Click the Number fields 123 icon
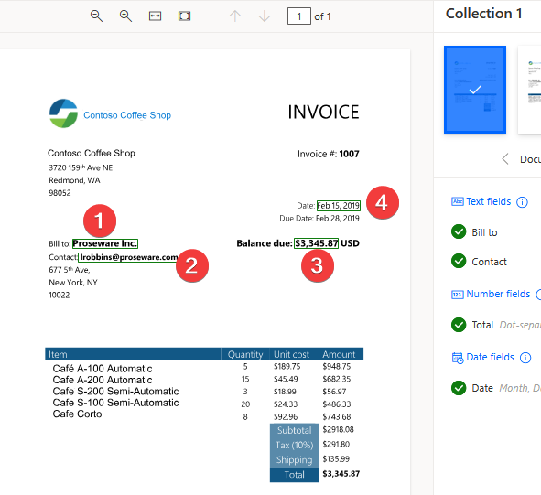Screen dimensions: 541x495 click(458, 295)
